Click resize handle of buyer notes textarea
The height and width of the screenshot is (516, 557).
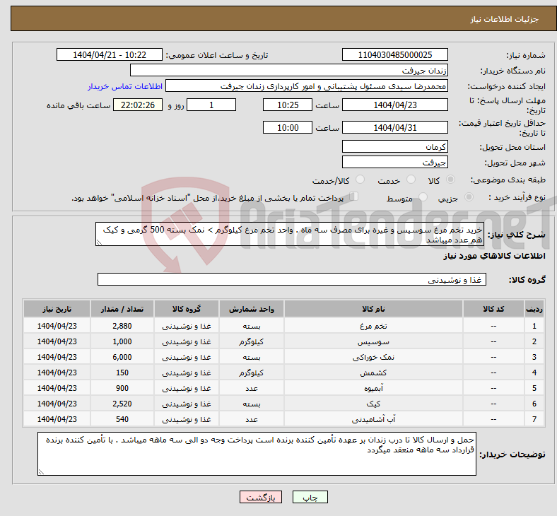(x=42, y=471)
